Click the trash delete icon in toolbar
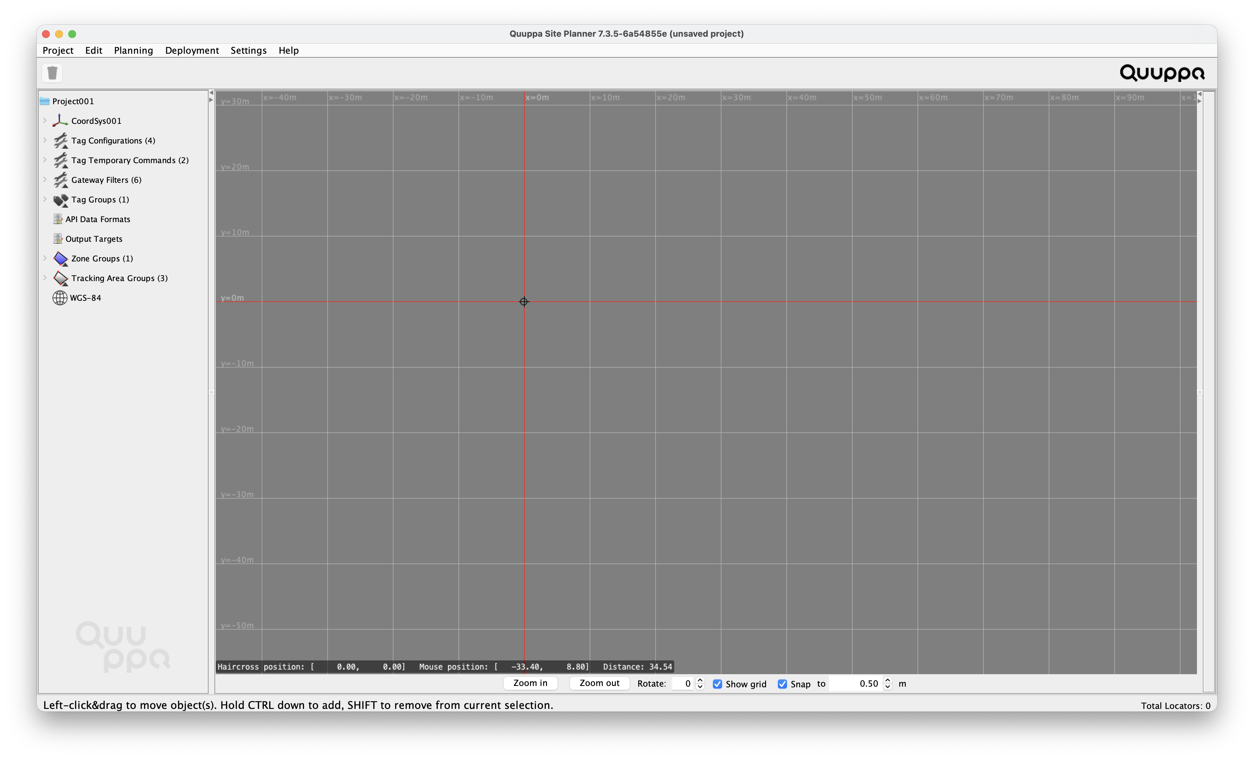Viewport: 1254px width, 760px height. [x=52, y=73]
